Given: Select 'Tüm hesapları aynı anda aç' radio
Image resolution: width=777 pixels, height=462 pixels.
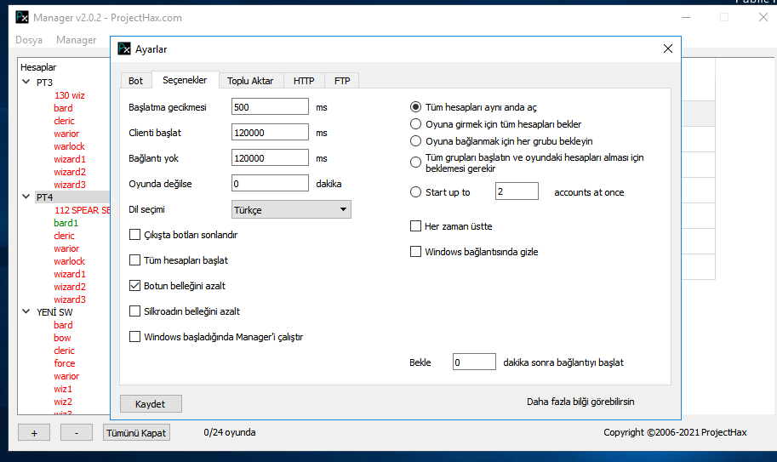Looking at the screenshot, I should [416, 107].
